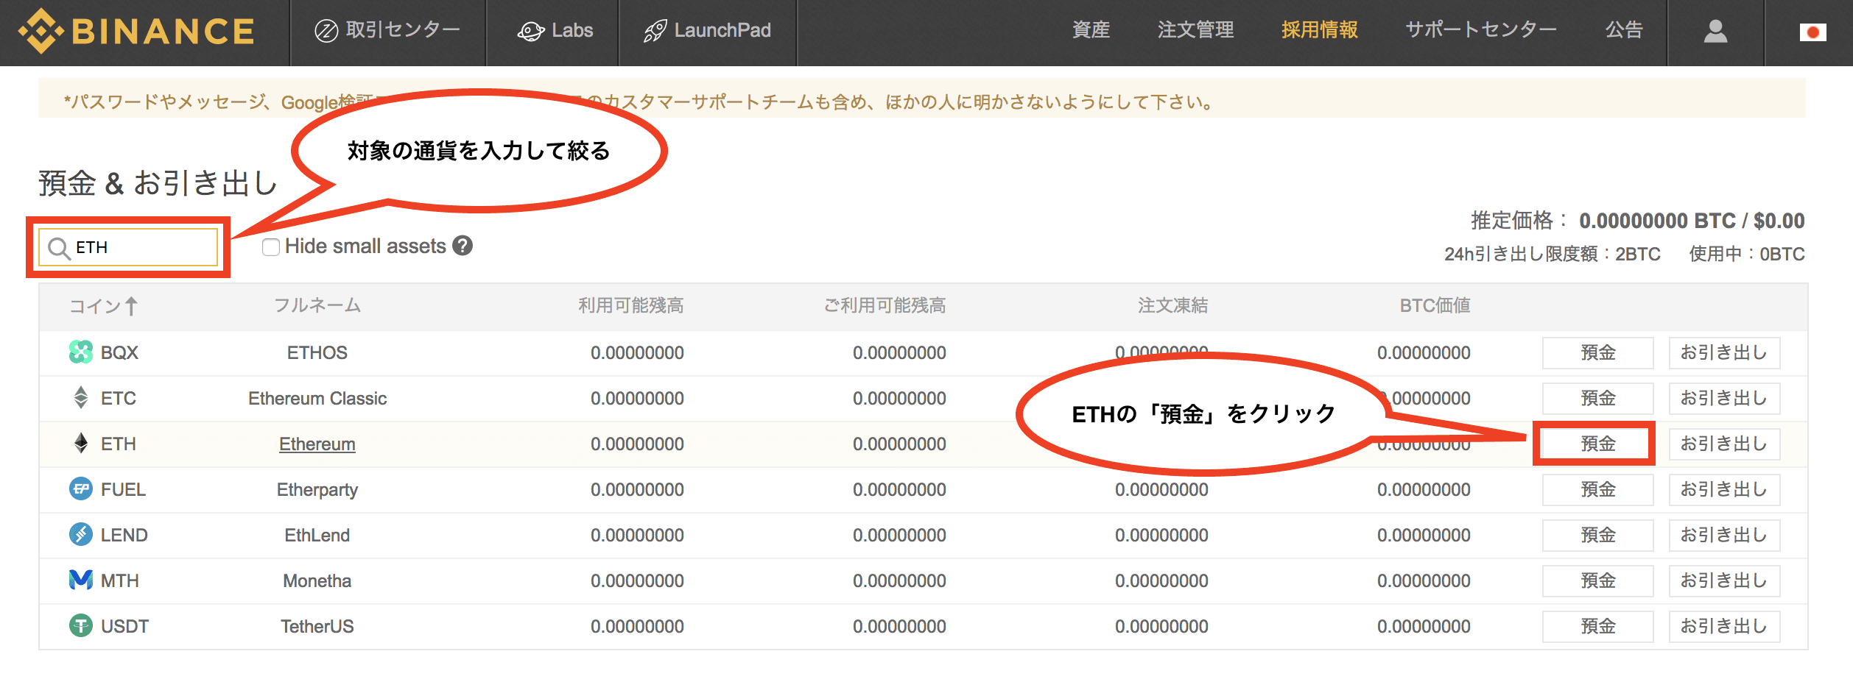Click 預金 button in the ETH row
The image size is (1853, 693).
click(1597, 444)
